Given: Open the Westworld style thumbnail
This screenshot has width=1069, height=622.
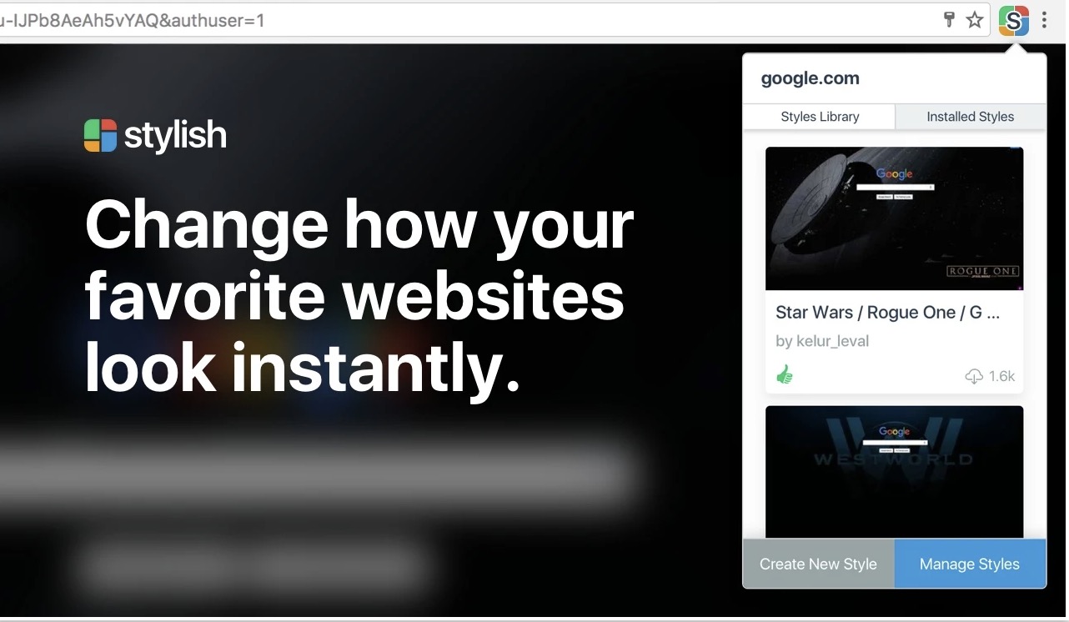Looking at the screenshot, I should coord(894,472).
